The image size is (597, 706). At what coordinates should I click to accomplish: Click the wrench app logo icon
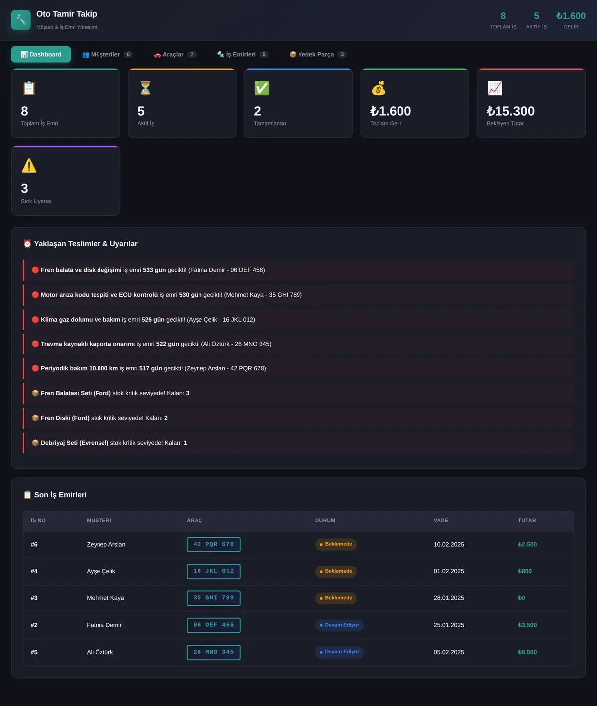(21, 20)
